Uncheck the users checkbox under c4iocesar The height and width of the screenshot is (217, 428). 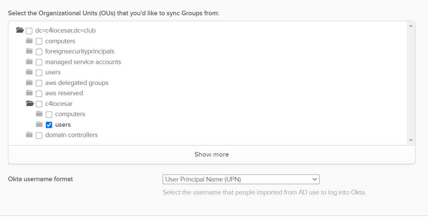pos(49,125)
